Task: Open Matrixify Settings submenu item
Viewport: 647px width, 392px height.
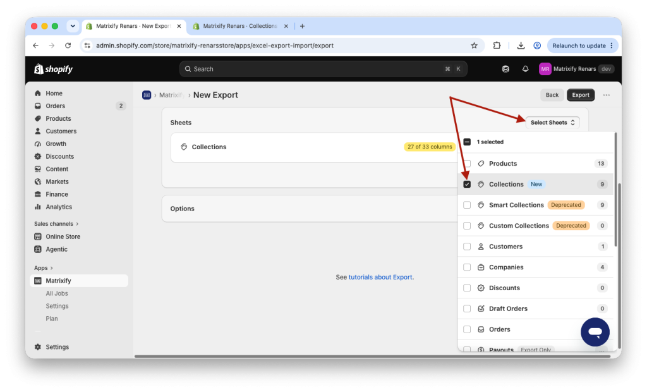Action: pyautogui.click(x=57, y=306)
